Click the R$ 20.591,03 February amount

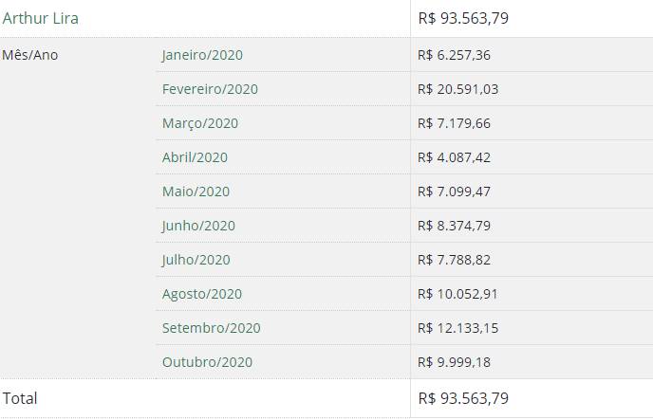pos(457,89)
